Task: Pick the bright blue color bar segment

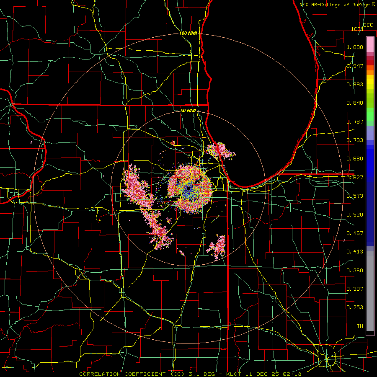Action: pos(370,163)
